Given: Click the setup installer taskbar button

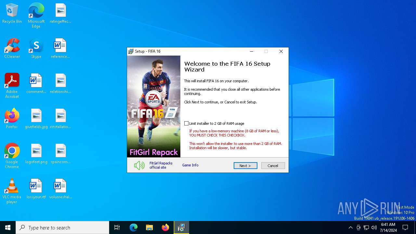Looking at the screenshot, I should click(181, 227).
